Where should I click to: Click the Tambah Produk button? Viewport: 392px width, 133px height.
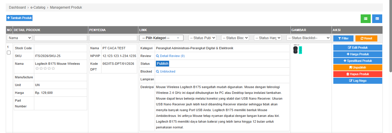tap(19, 18)
